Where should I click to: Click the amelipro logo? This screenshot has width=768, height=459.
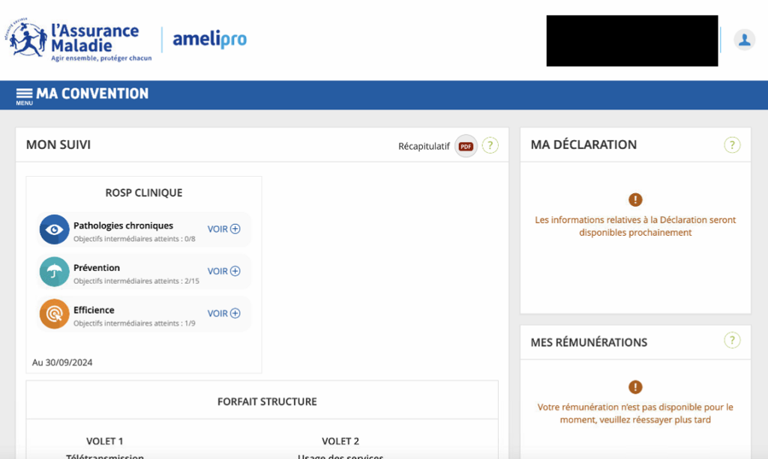click(x=210, y=39)
